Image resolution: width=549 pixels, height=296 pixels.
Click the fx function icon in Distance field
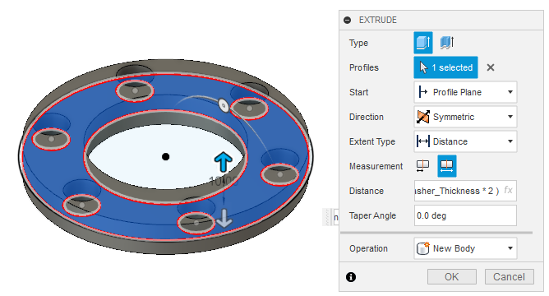[508, 191]
